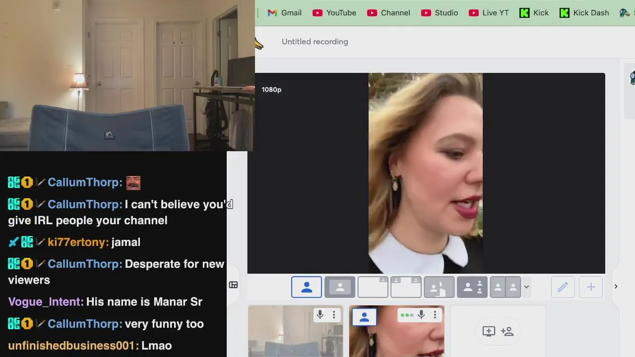Open the Kick Dash bookmark
Image resolution: width=635 pixels, height=357 pixels.
pos(584,13)
